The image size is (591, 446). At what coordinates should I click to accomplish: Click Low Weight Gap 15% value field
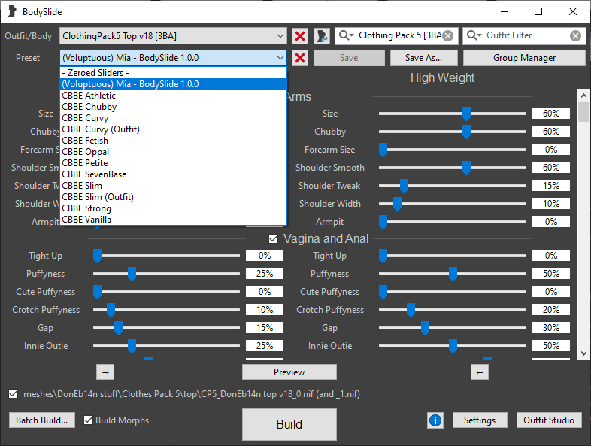(x=265, y=328)
